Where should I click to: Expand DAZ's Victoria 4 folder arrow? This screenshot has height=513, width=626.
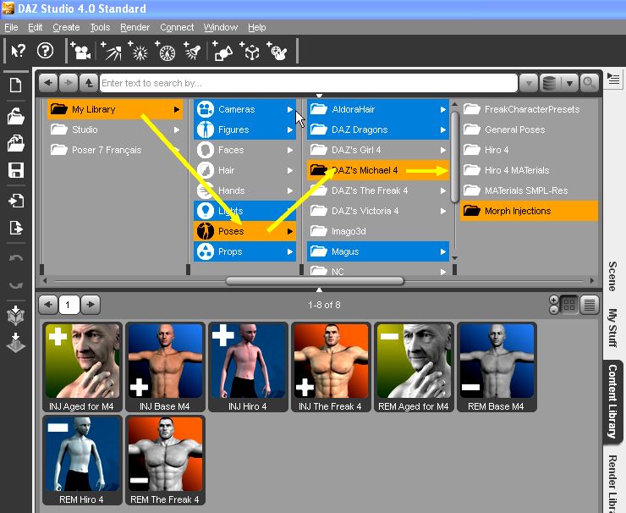[x=442, y=211]
